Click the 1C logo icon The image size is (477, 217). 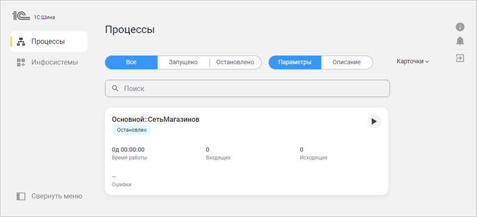(21, 16)
